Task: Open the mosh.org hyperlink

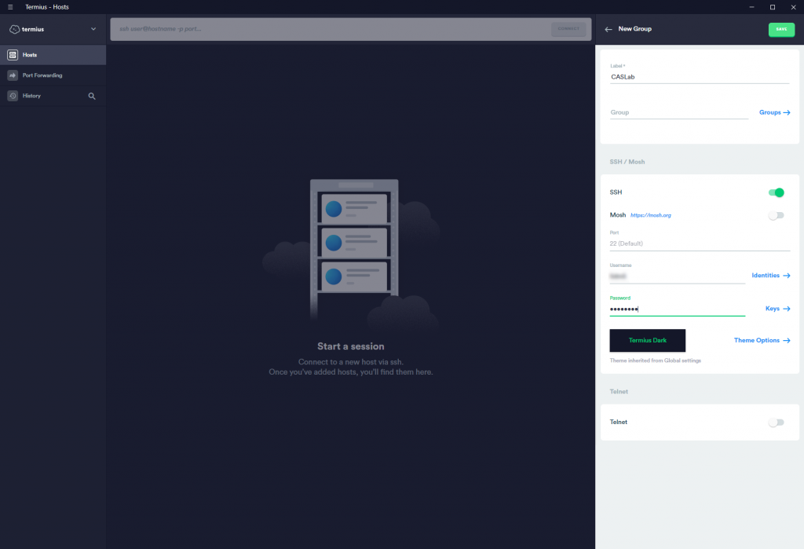Action: click(x=651, y=215)
